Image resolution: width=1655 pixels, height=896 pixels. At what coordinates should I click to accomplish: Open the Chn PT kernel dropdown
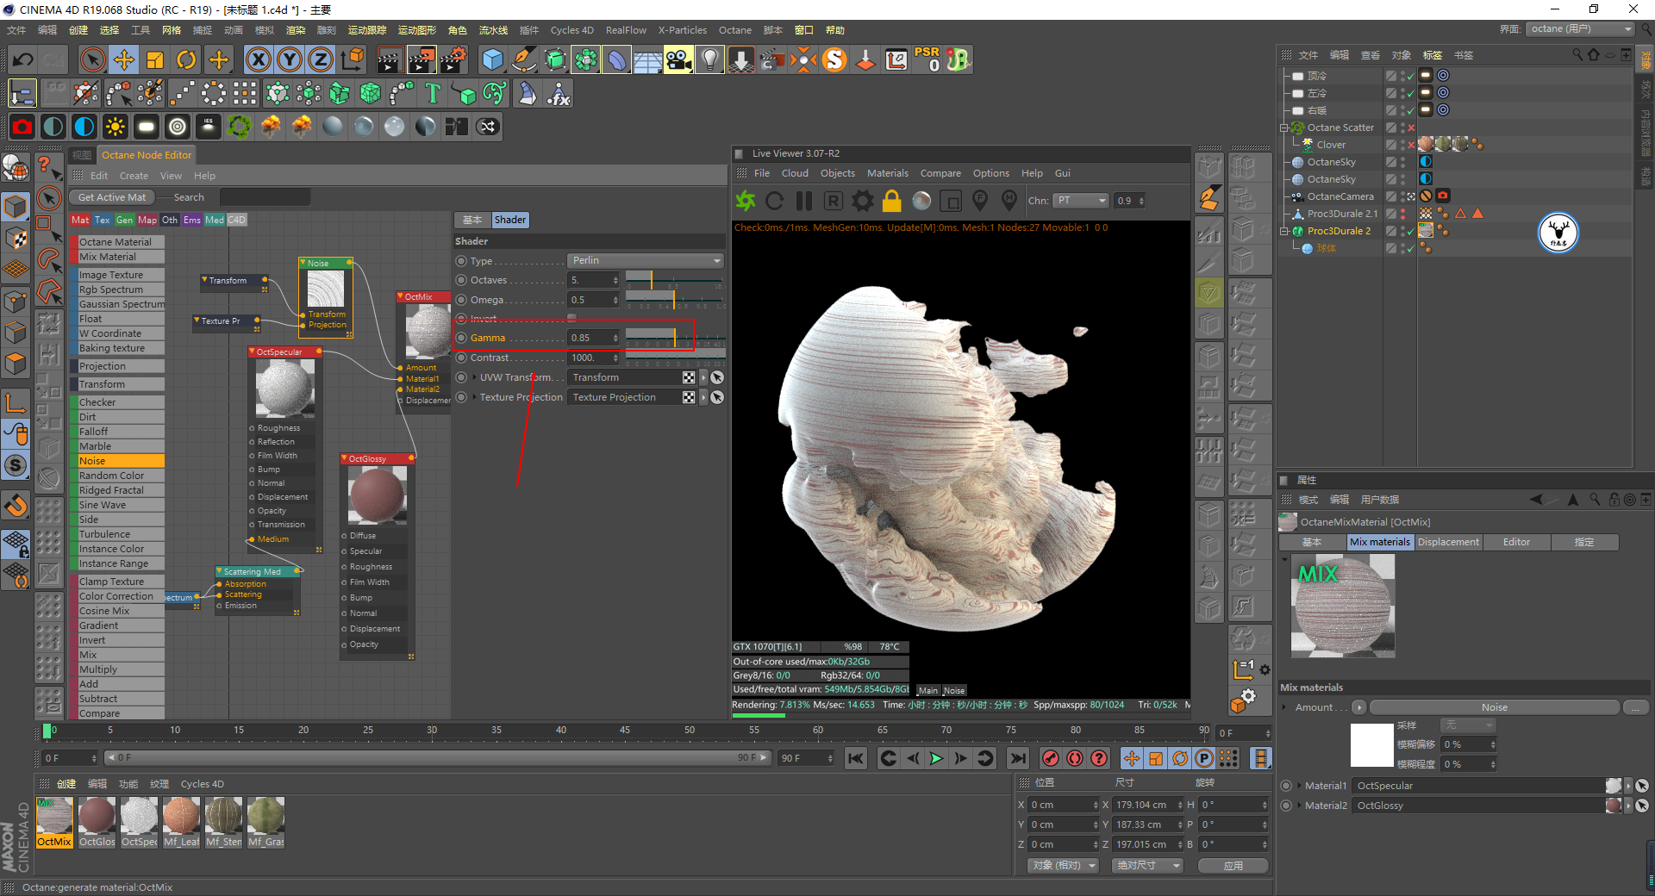[x=1081, y=201]
